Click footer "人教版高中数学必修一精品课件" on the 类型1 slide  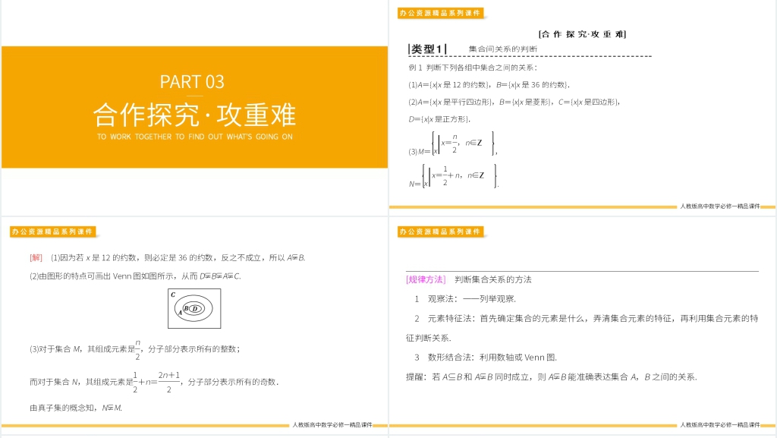click(x=719, y=206)
